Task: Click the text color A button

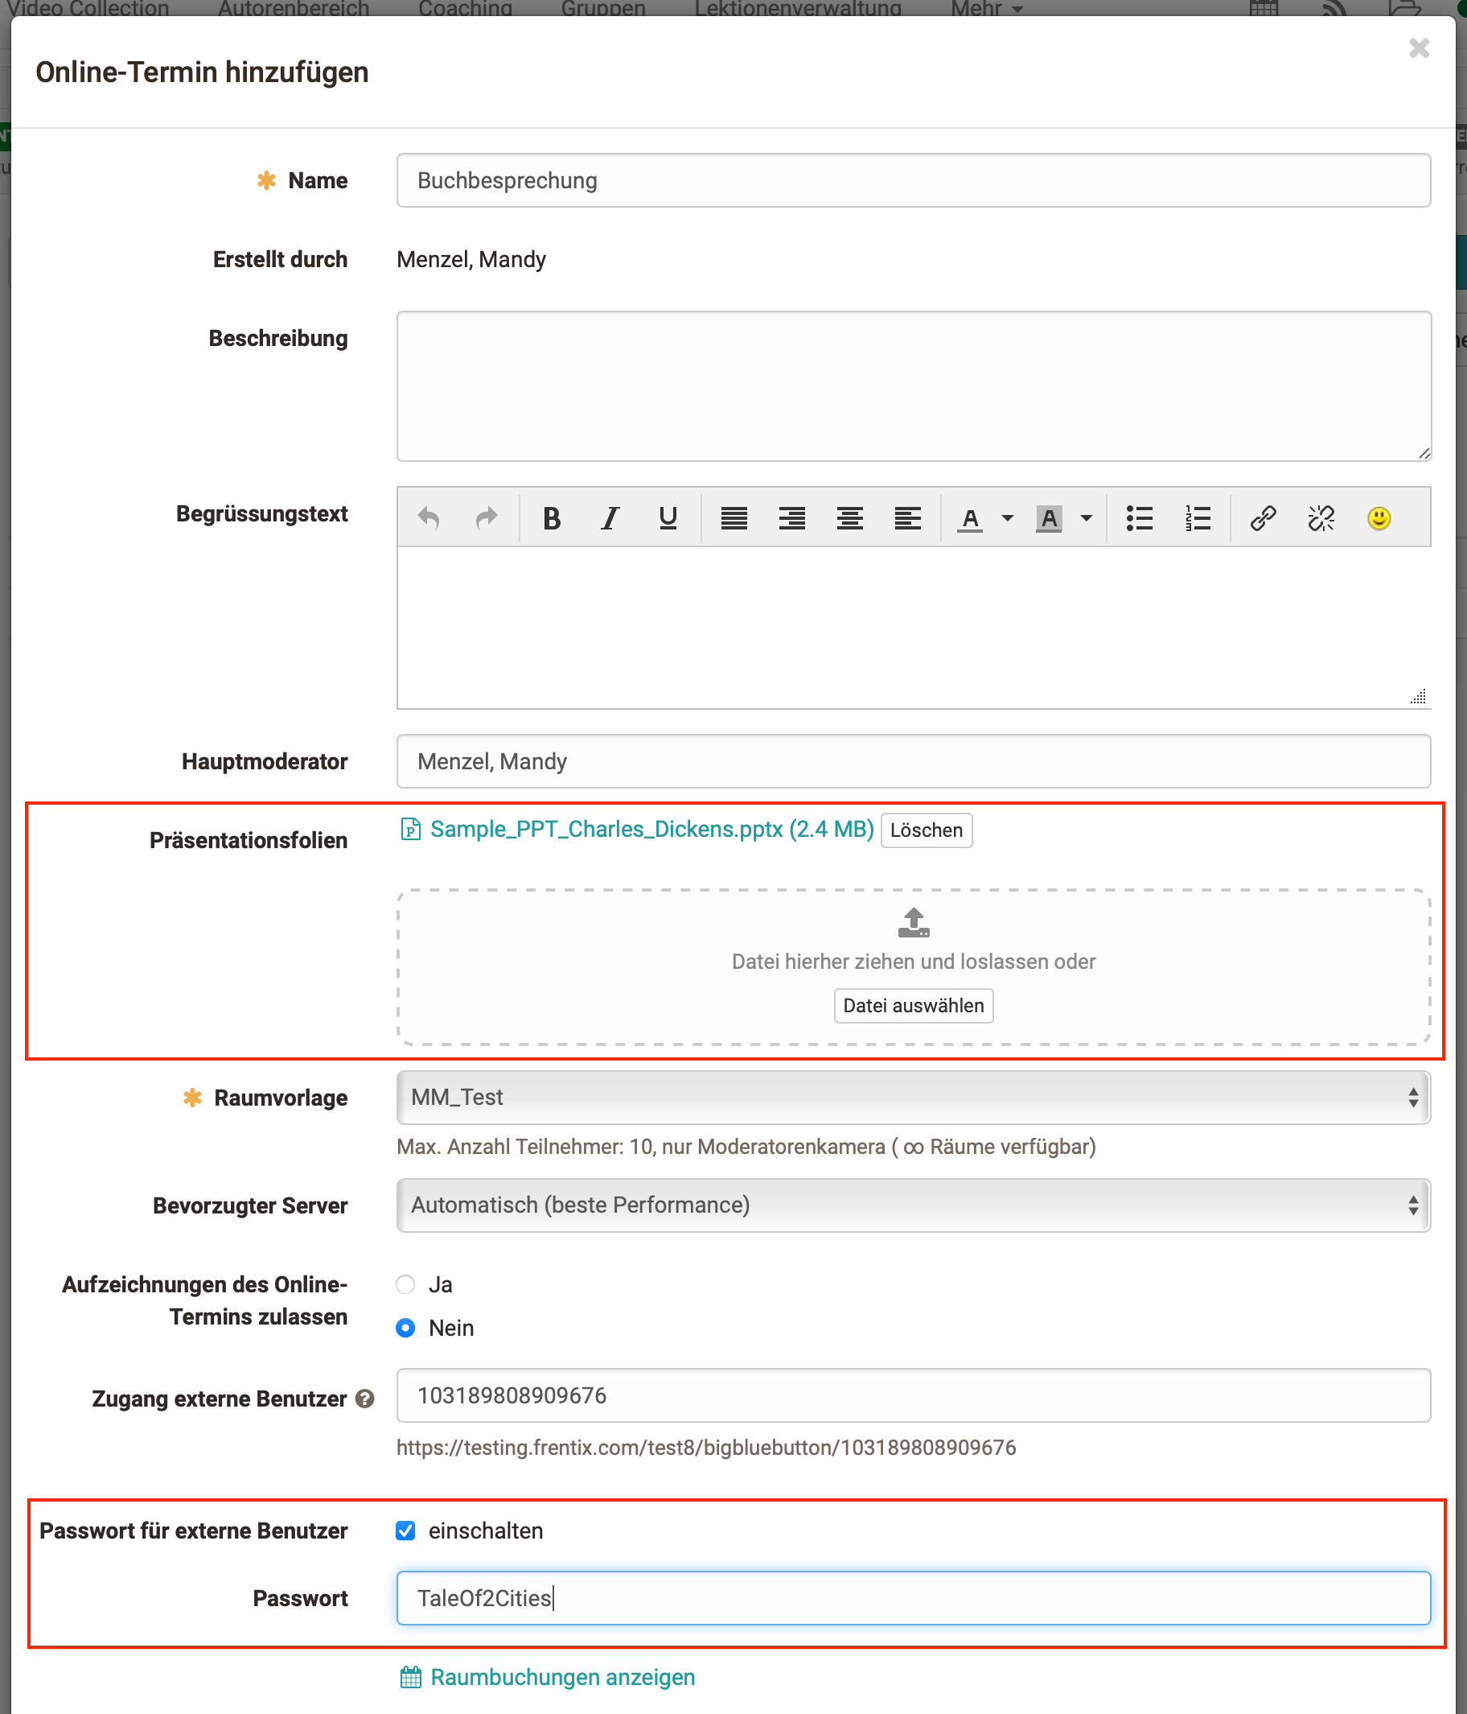Action: (970, 519)
